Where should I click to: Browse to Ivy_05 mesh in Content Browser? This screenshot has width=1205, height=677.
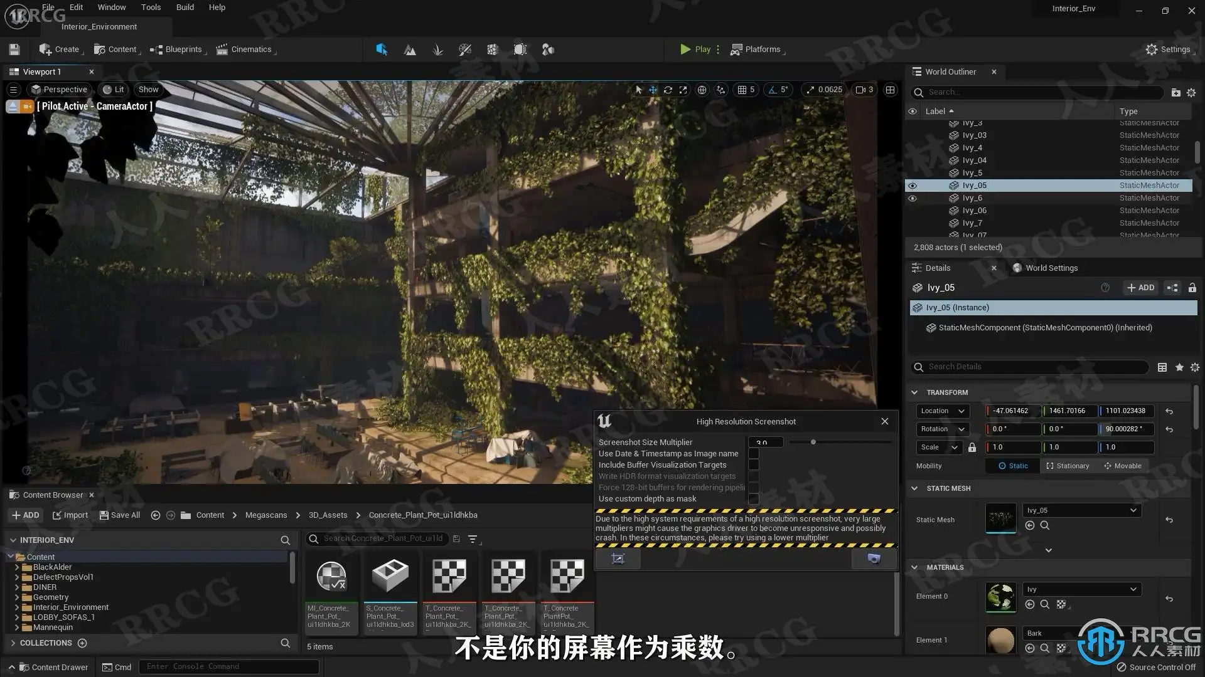(x=1045, y=525)
